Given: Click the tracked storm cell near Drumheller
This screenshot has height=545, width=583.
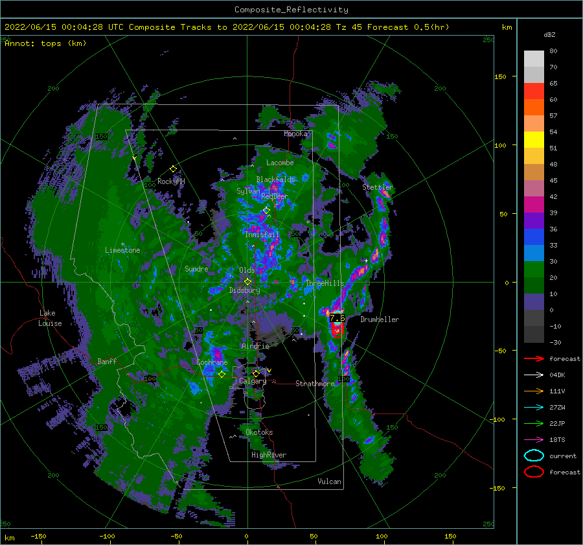Looking at the screenshot, I should pyautogui.click(x=337, y=326).
